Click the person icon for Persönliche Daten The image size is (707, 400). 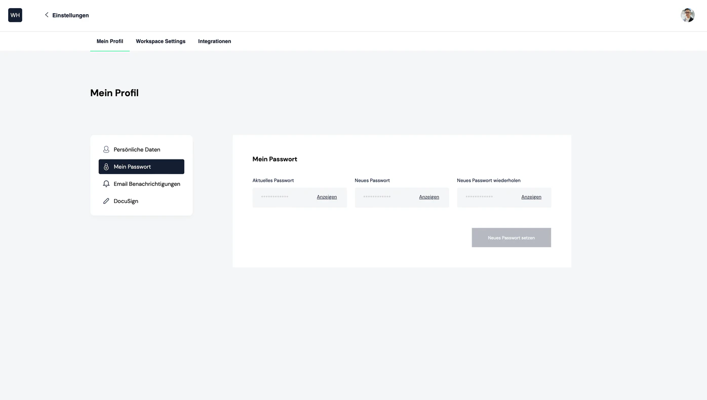106,149
